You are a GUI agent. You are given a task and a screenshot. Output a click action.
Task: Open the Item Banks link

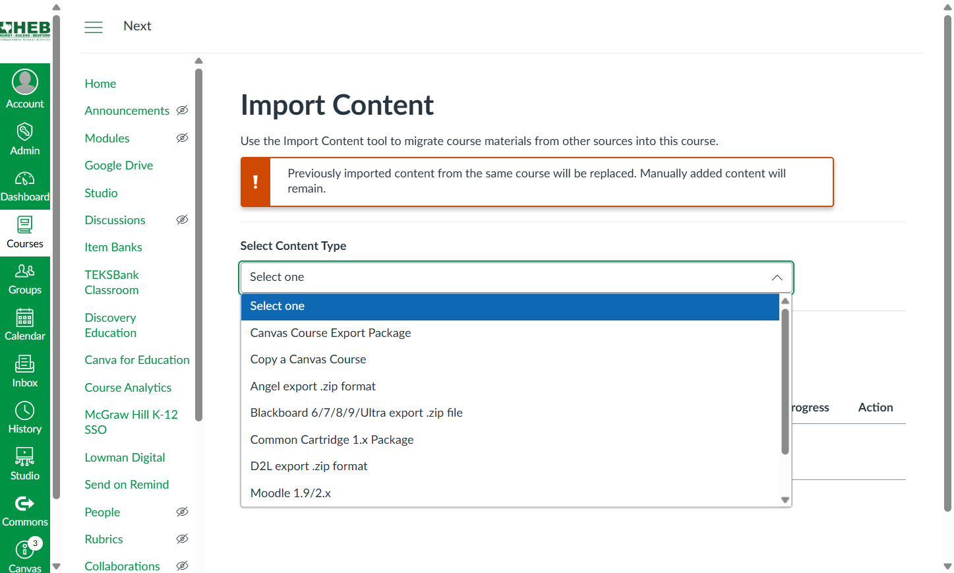point(113,247)
